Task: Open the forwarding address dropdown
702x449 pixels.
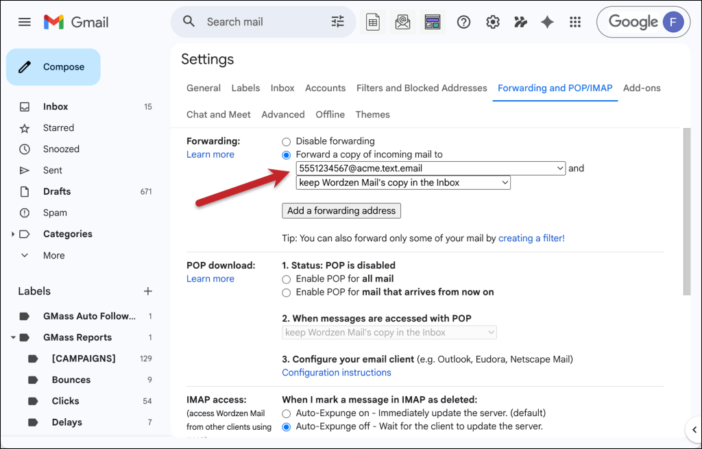Action: click(431, 168)
